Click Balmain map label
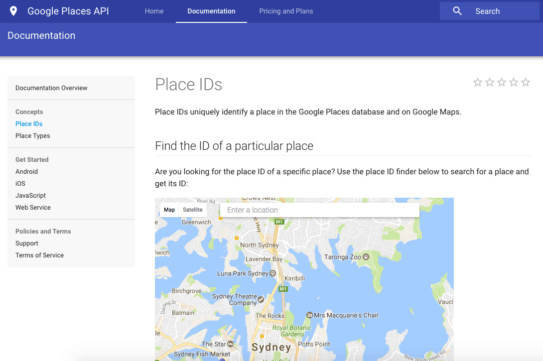The image size is (543, 361). pos(183,313)
